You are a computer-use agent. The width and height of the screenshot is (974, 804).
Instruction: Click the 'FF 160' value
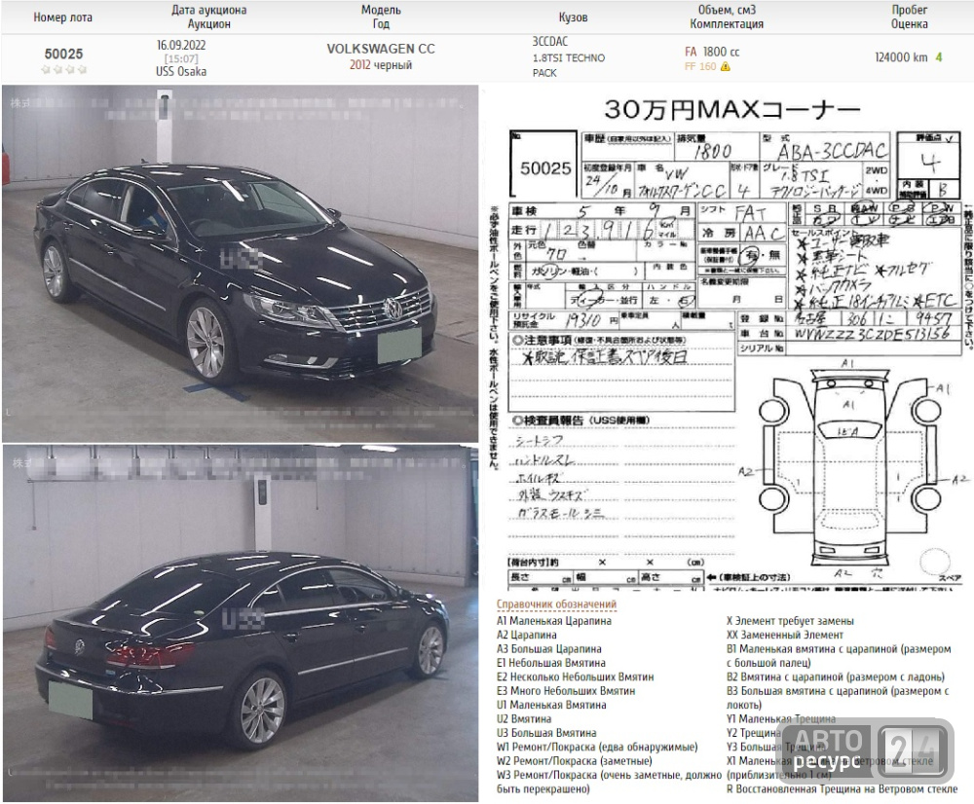tap(700, 66)
